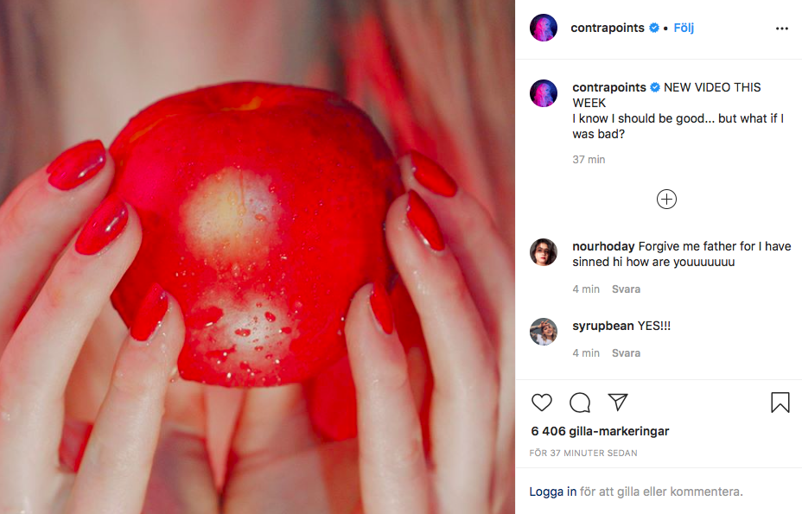Save the post with the bookmark icon
Screen dimensions: 802x514
click(780, 403)
